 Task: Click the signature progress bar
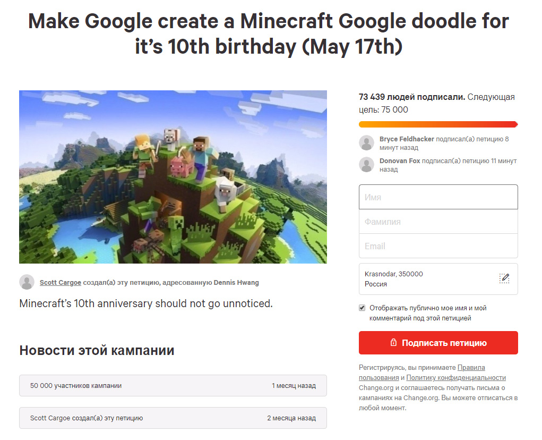point(438,124)
